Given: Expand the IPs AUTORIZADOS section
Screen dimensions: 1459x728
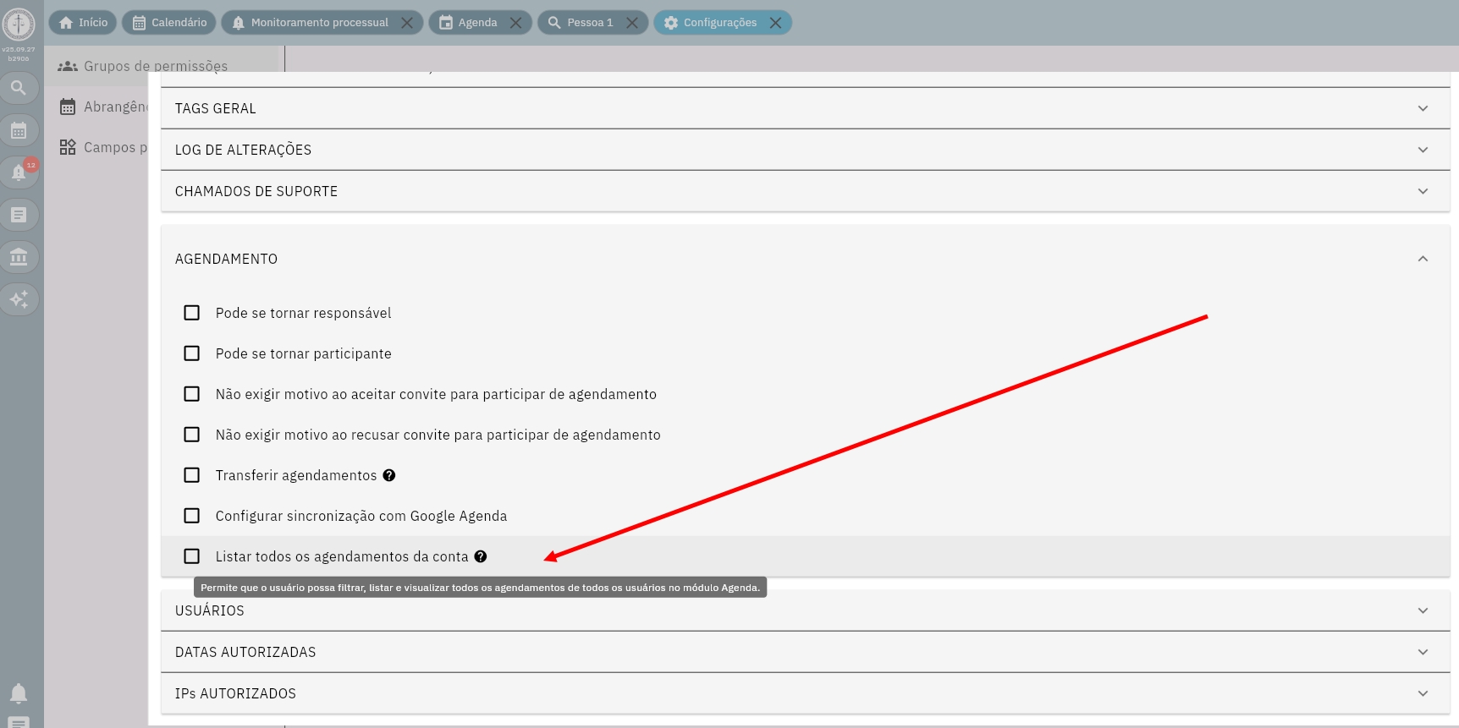Looking at the screenshot, I should (x=804, y=693).
